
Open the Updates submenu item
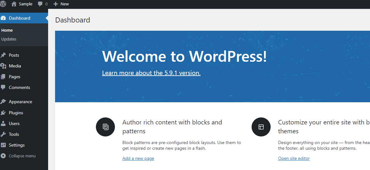(9, 39)
